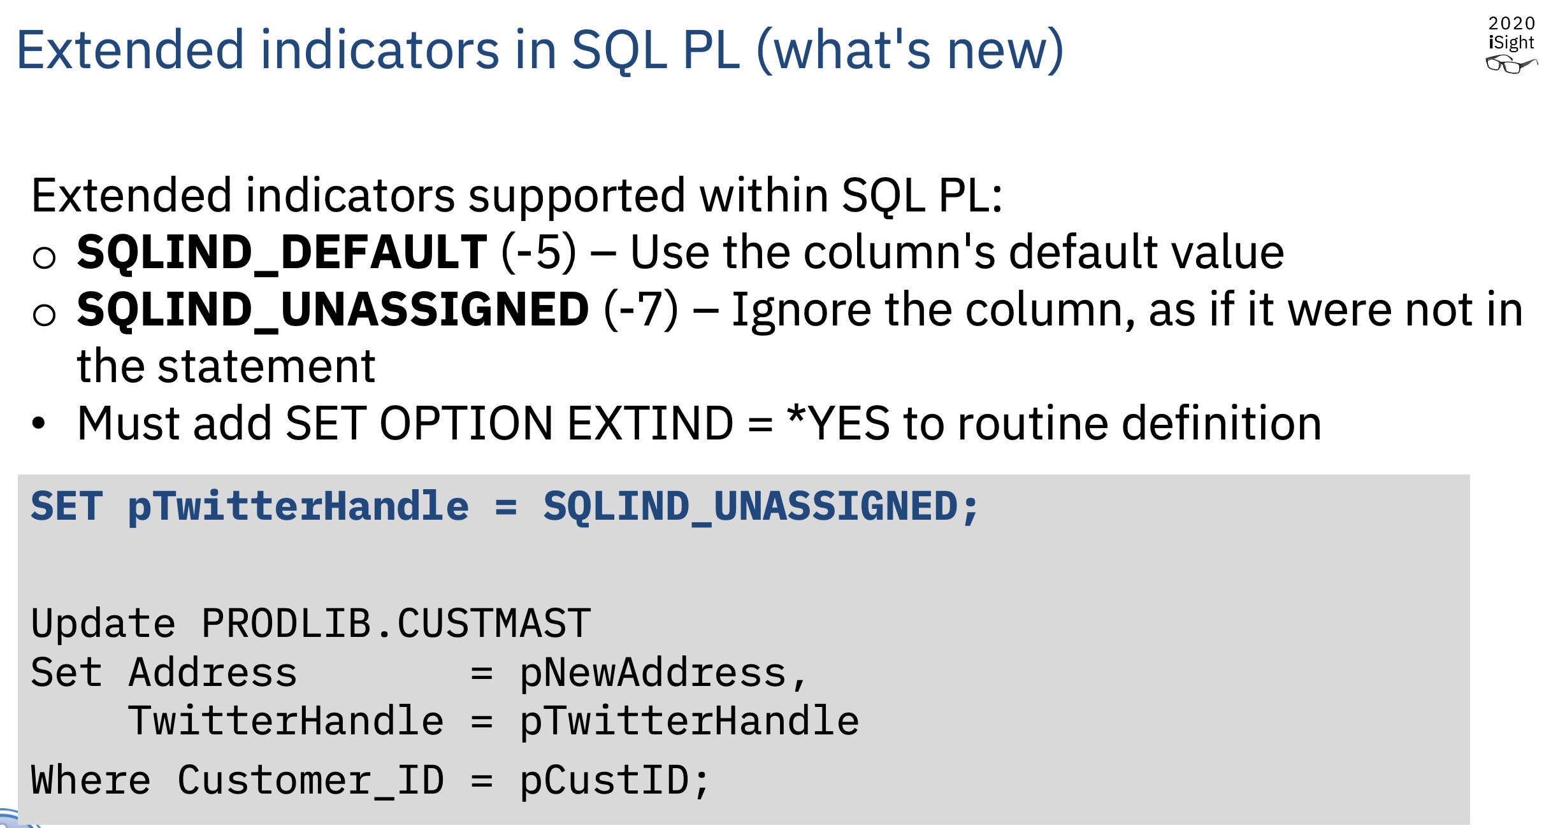This screenshot has width=1551, height=828.
Task: Click the (-7) indicator value
Action: coord(641,310)
